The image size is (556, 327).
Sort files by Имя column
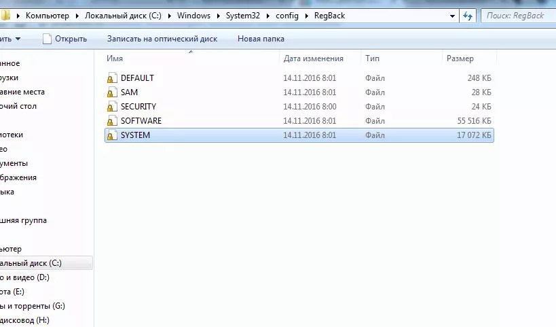pos(114,58)
